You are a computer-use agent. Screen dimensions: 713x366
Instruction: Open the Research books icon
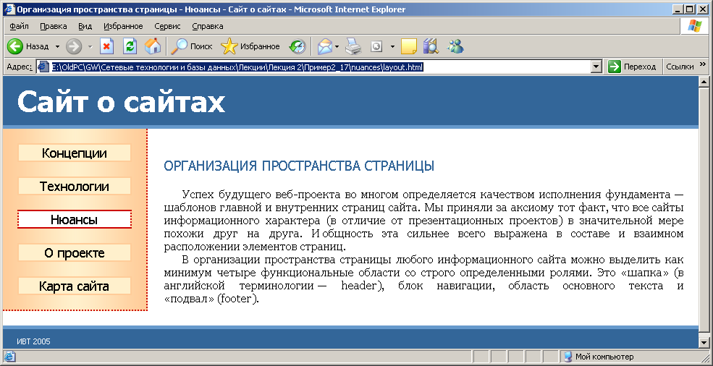(x=431, y=46)
